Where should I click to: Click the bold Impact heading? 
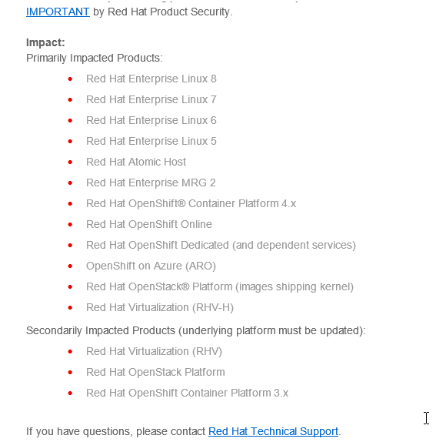point(45,42)
